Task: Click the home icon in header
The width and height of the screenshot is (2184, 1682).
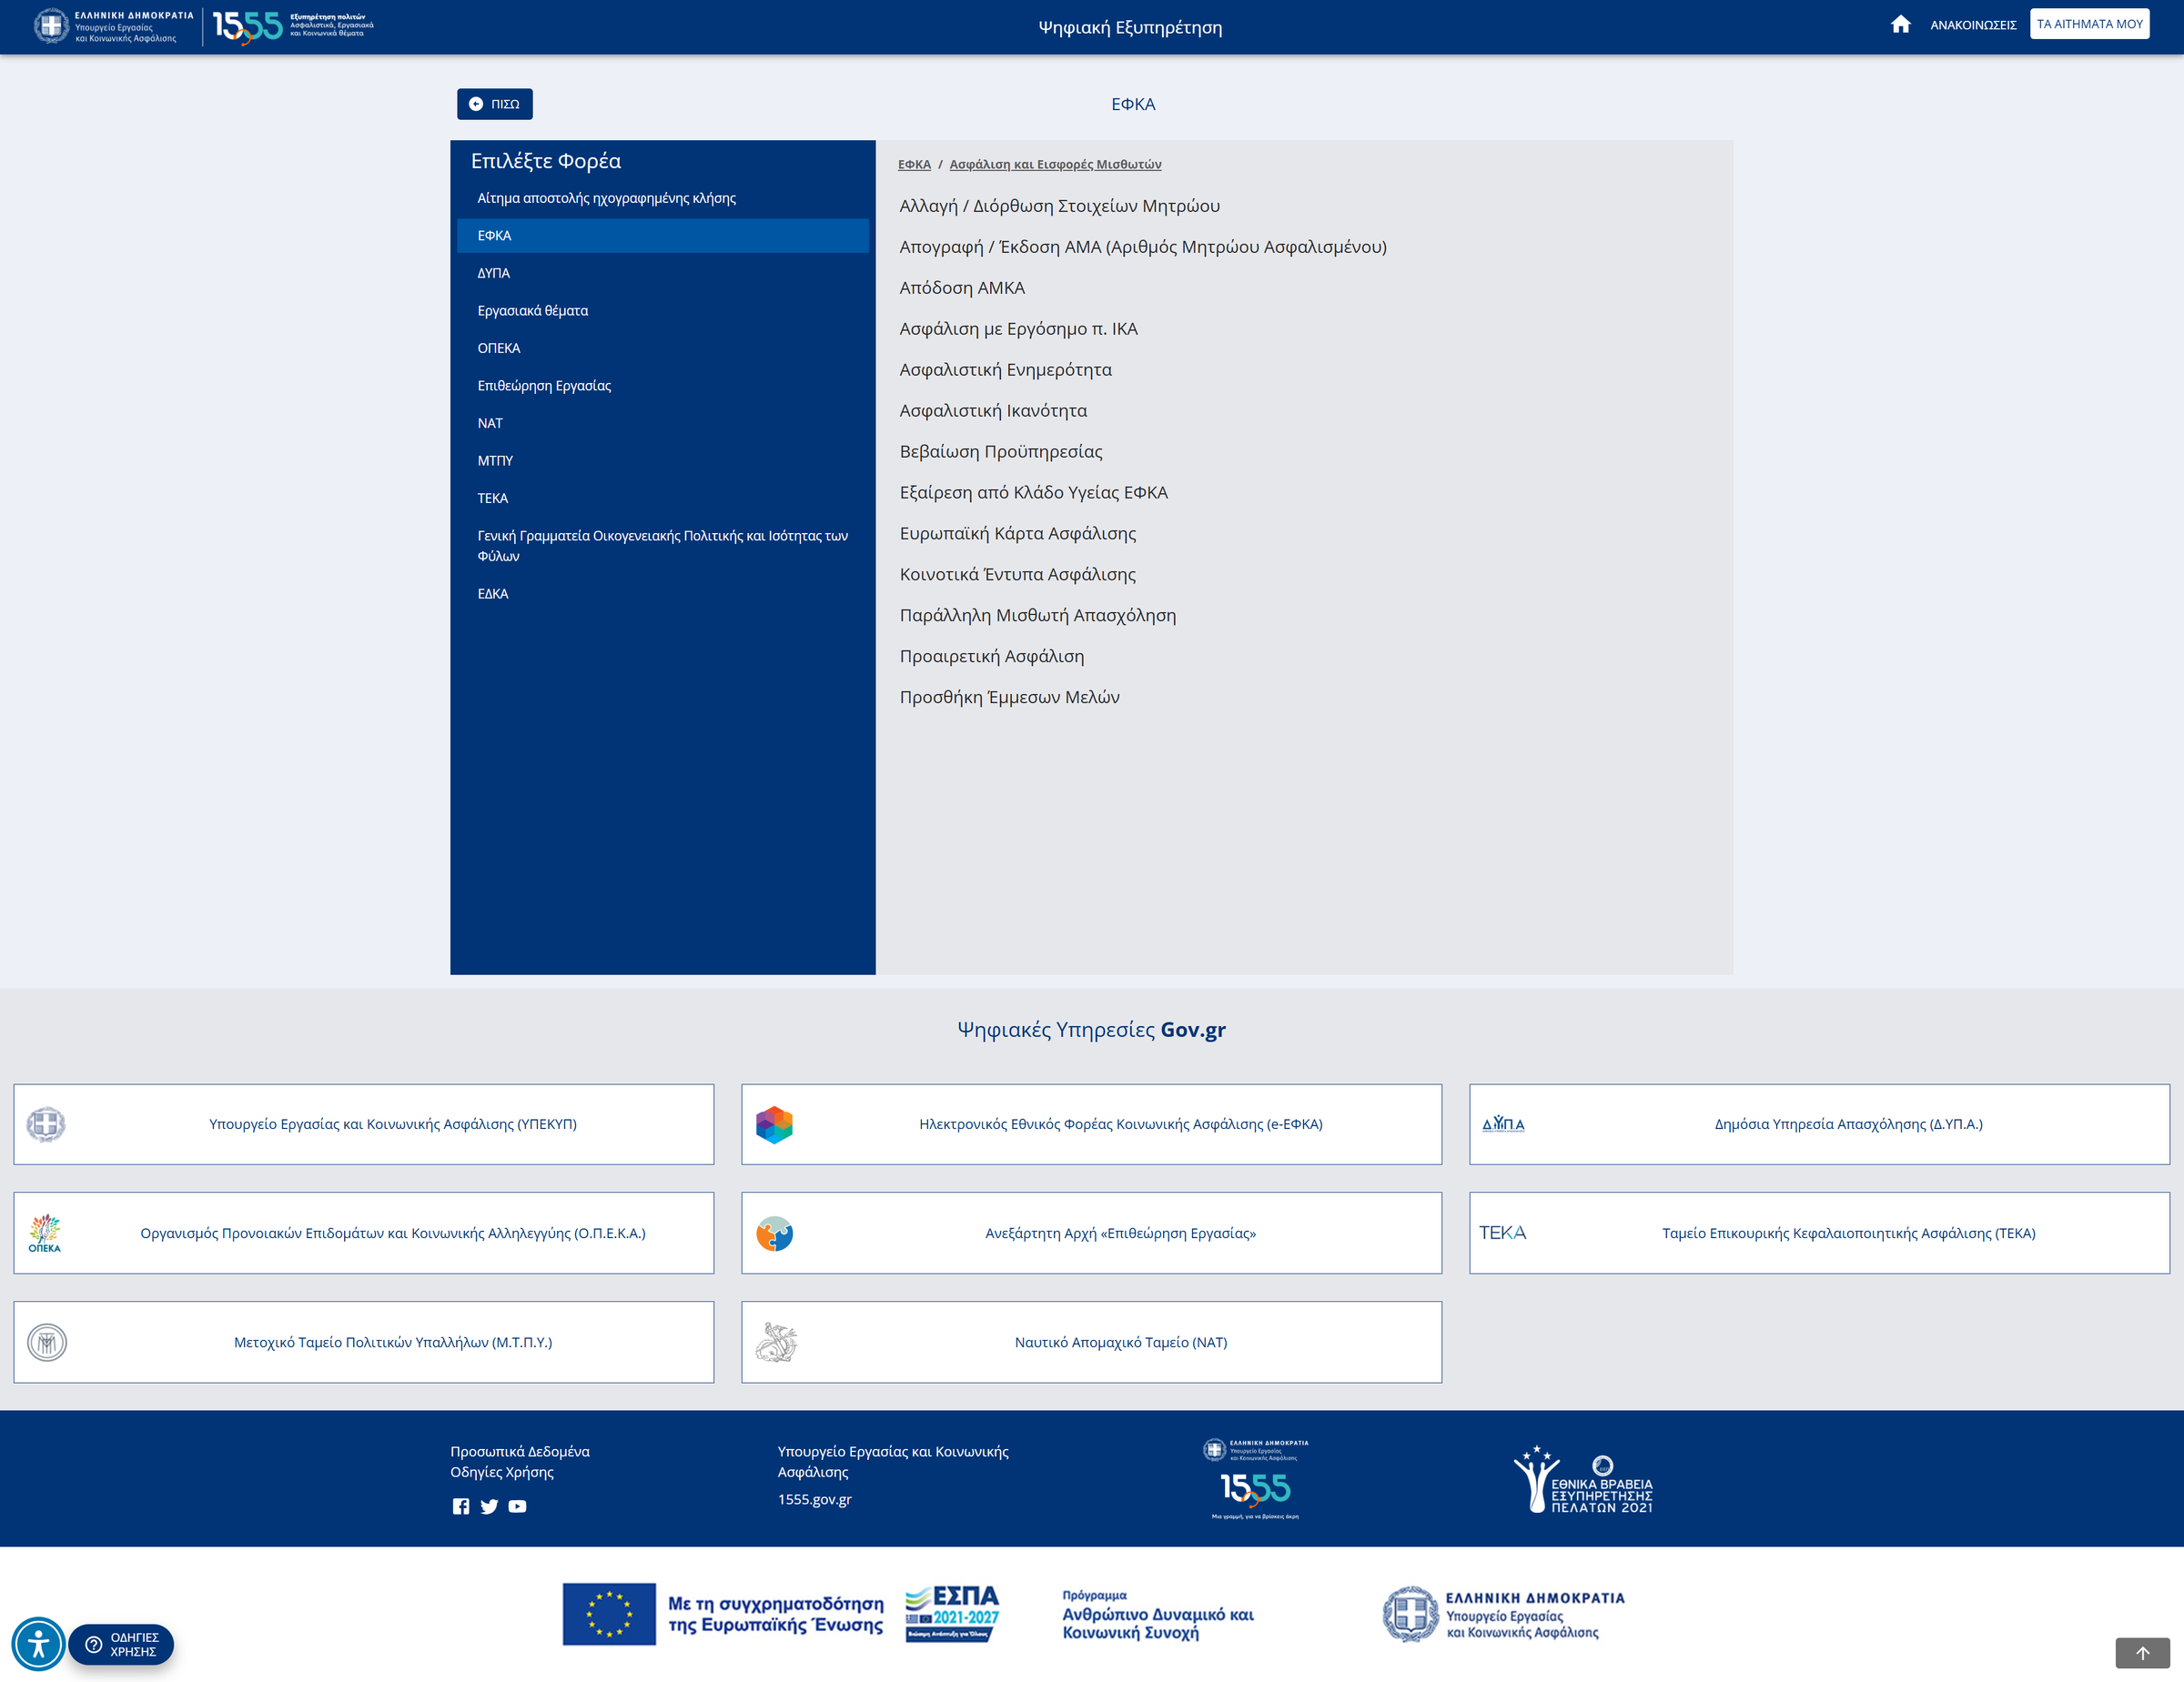Action: [1900, 24]
